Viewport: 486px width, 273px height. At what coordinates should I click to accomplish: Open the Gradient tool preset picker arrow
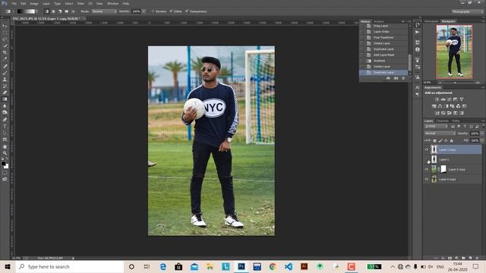[14, 11]
